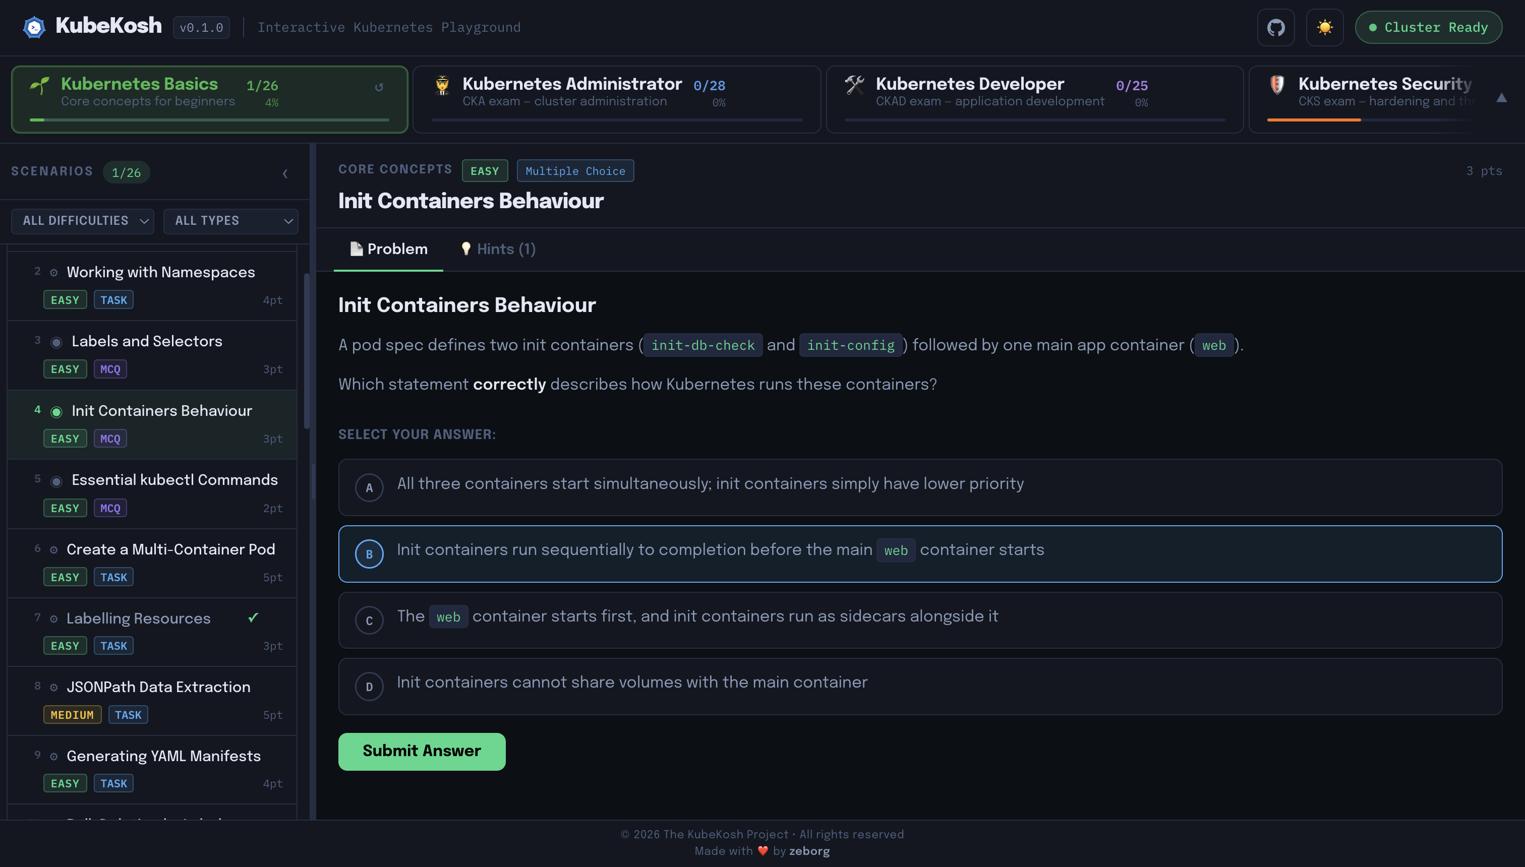Click the Kubernetes Administrator pilot icon
Viewport: 1525px width, 867px height.
(442, 86)
